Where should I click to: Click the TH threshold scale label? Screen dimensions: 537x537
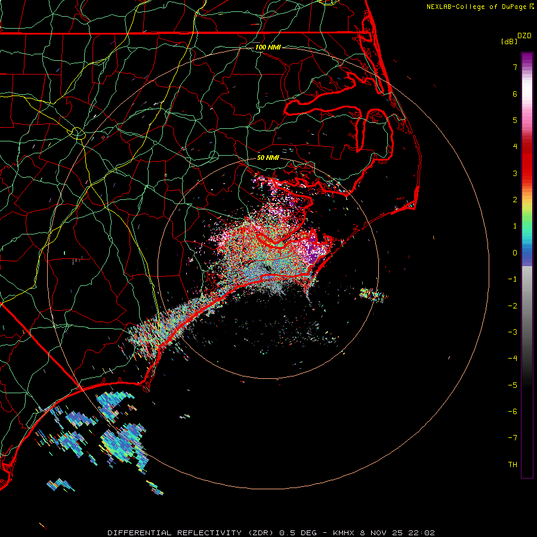pos(513,465)
